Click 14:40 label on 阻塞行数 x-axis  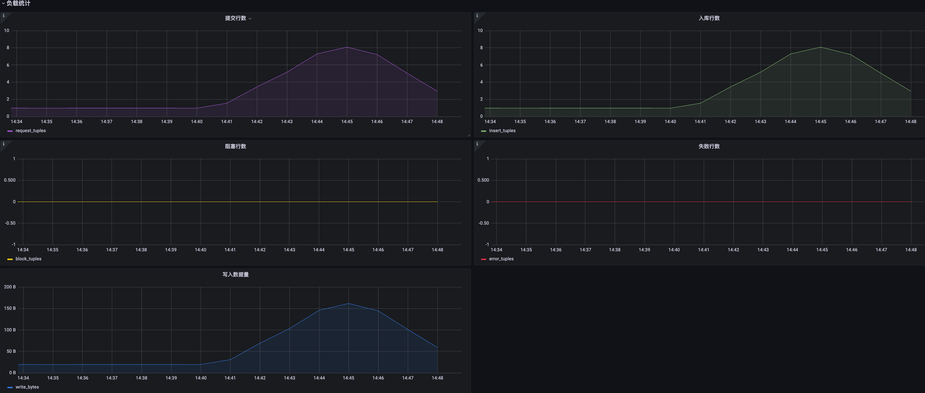[200, 250]
